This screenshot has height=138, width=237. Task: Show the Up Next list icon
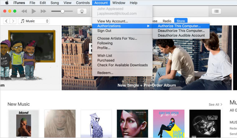(x=216, y=11)
